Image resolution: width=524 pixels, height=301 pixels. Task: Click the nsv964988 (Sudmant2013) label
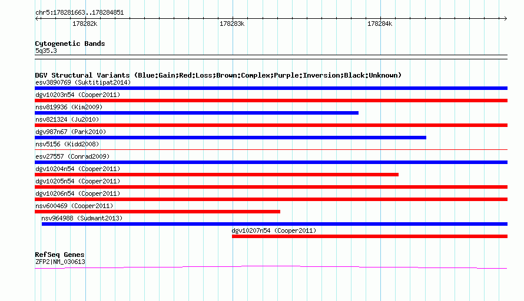[82, 218]
